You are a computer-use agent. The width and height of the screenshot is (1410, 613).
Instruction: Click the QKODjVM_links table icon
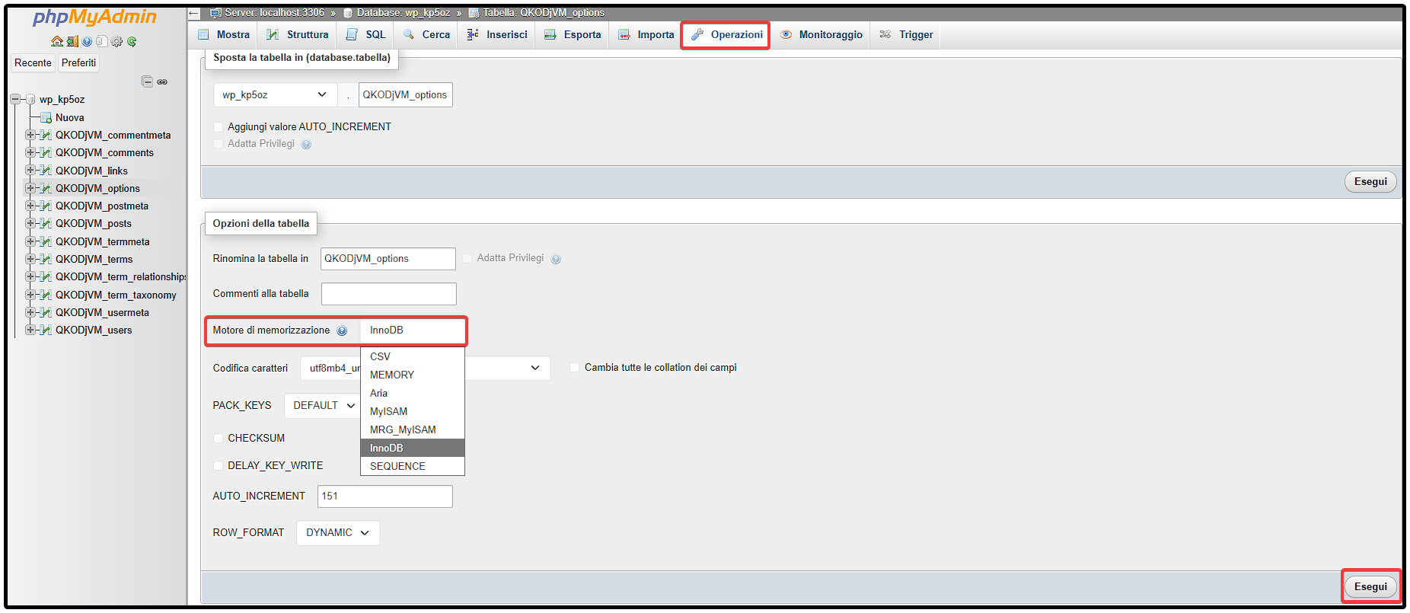pyautogui.click(x=46, y=171)
